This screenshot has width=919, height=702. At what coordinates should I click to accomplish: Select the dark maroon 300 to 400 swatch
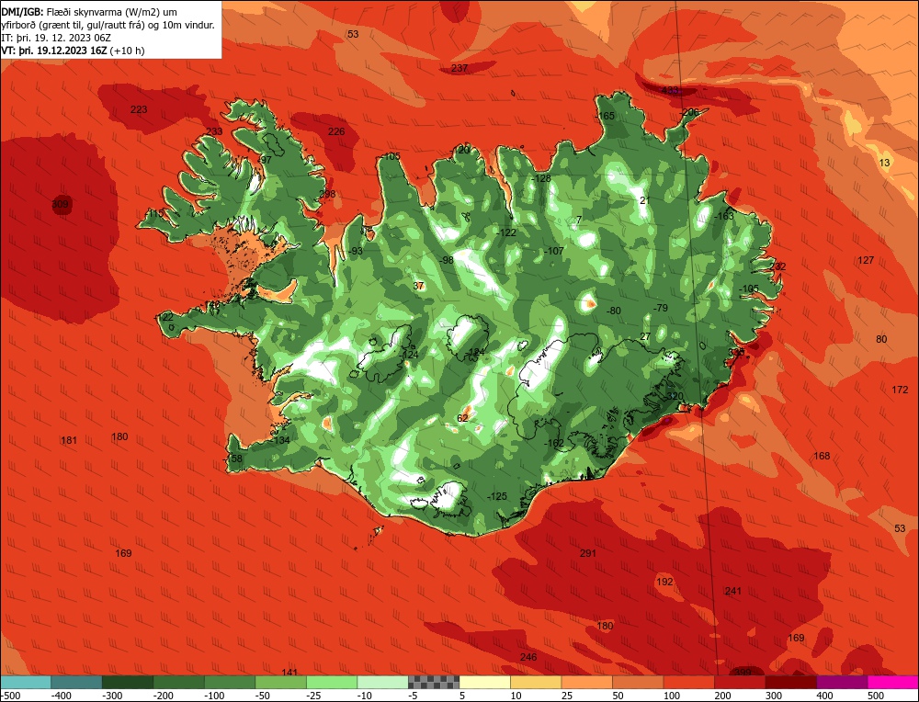(790, 682)
